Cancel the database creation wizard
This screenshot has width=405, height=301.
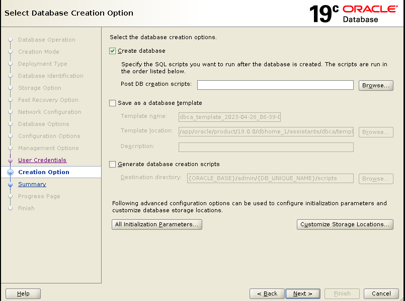point(381,293)
